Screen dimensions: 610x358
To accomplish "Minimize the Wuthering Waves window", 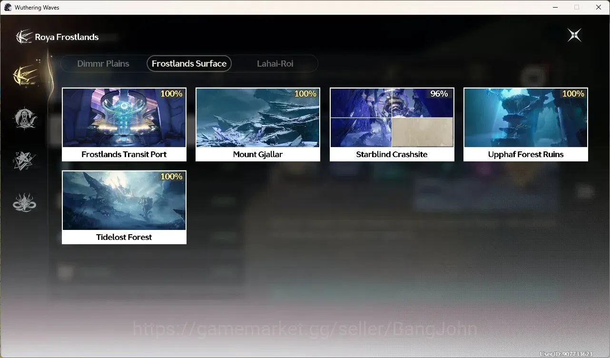I will (555, 7).
